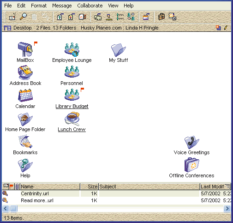Open the Employee Lounge conference
Screen dimensions: 233x223
point(72,49)
